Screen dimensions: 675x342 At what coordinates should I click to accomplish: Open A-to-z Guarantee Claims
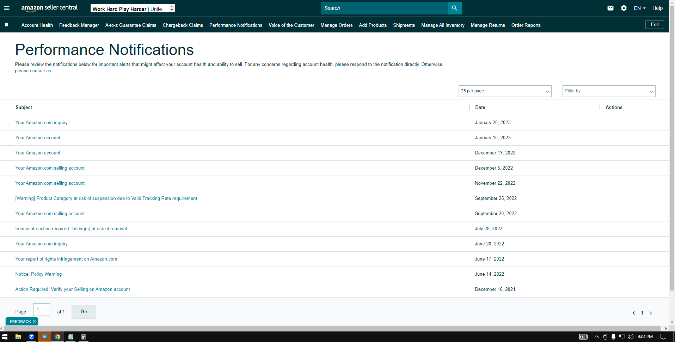[131, 25]
